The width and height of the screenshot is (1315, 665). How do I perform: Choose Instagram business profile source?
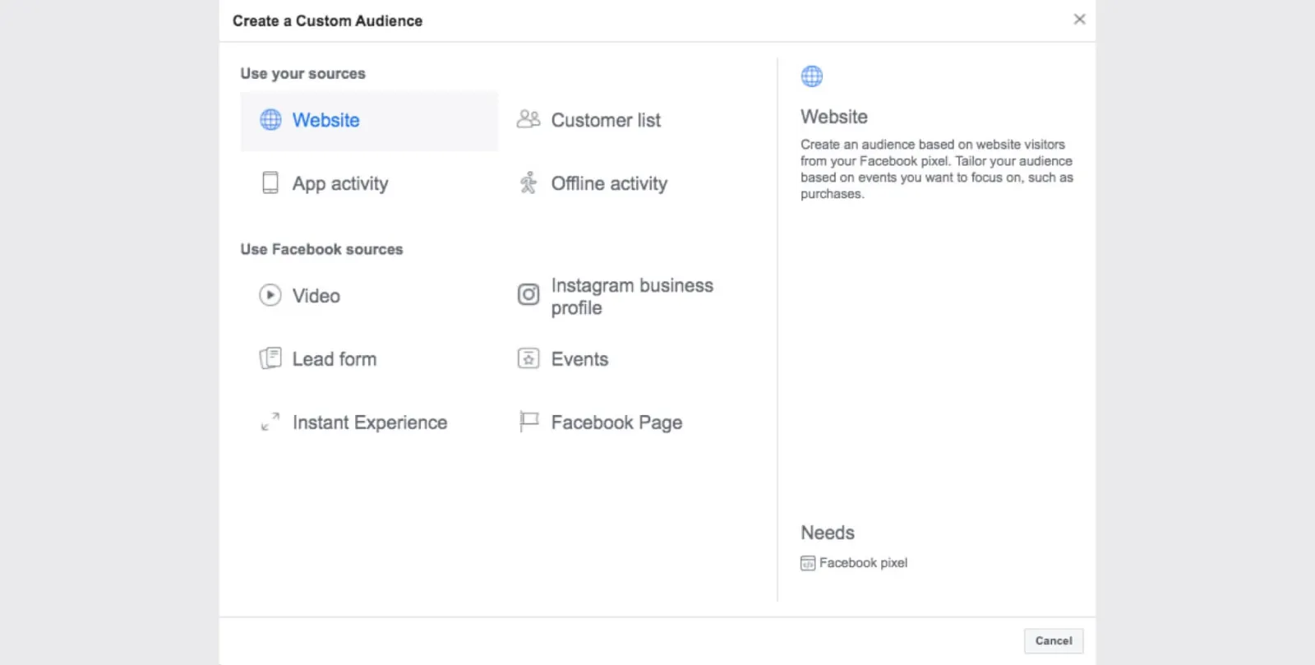point(632,297)
